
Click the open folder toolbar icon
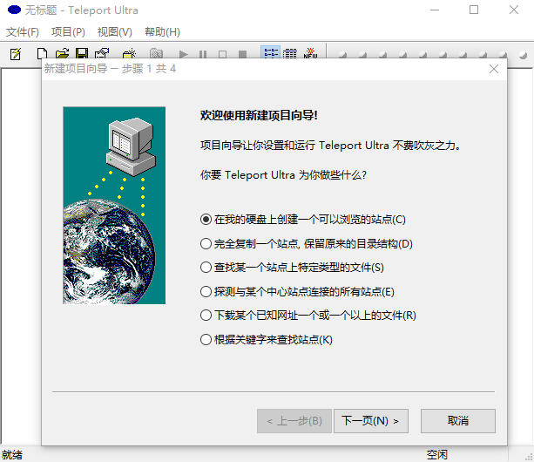(x=62, y=53)
